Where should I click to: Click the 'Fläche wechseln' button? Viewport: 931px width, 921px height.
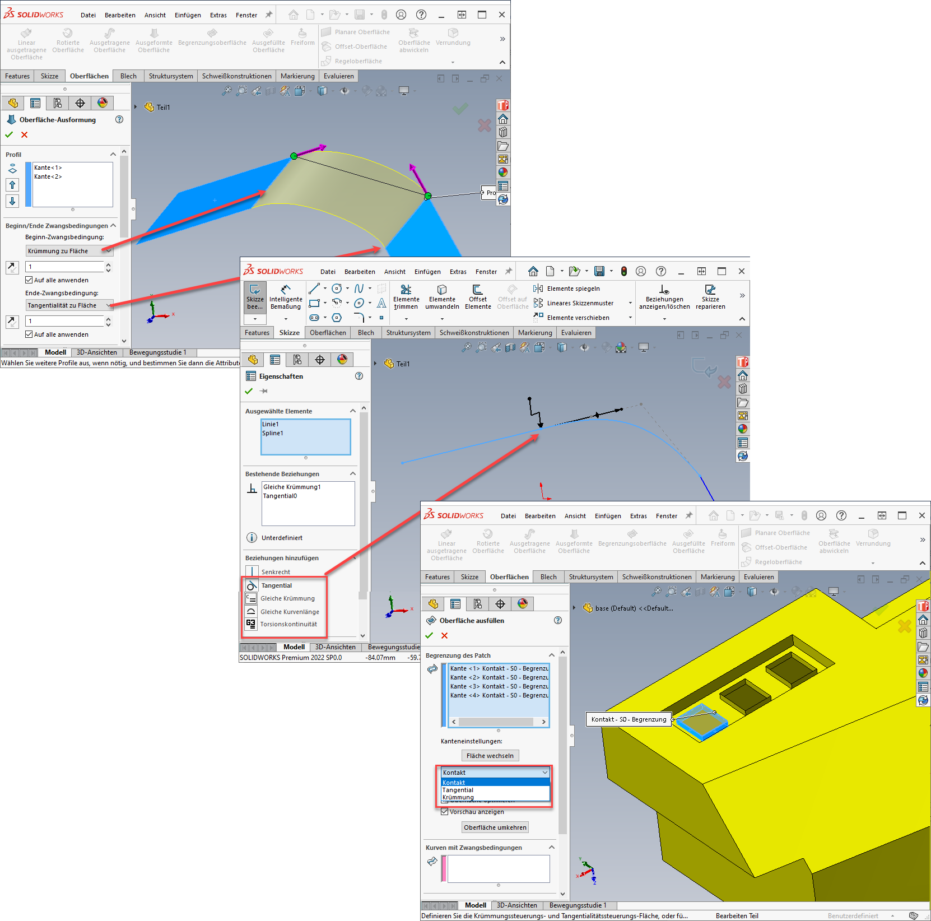490,756
